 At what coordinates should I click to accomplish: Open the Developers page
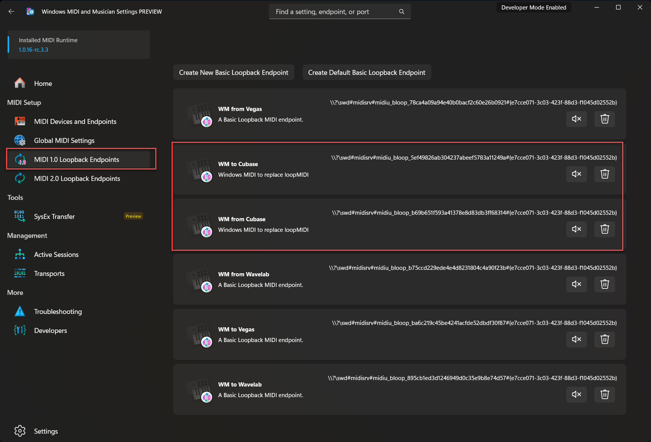click(x=79, y=331)
